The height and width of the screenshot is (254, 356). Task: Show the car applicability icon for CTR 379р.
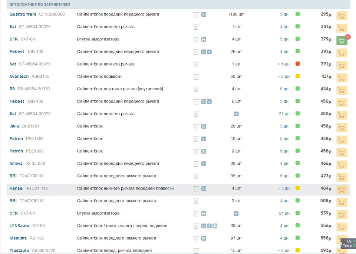tap(204, 39)
